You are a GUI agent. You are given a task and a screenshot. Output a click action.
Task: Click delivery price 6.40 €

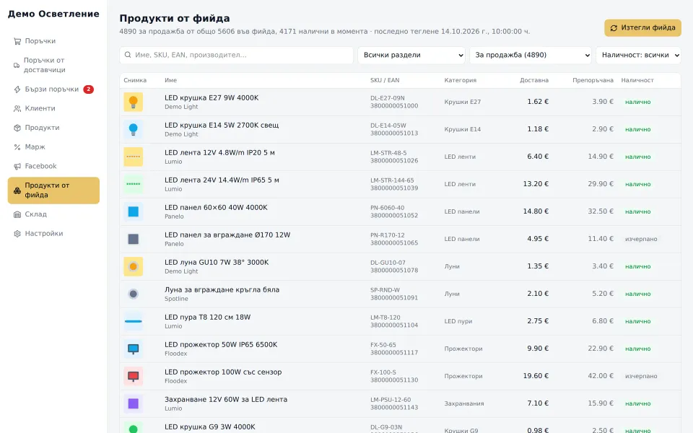point(538,157)
